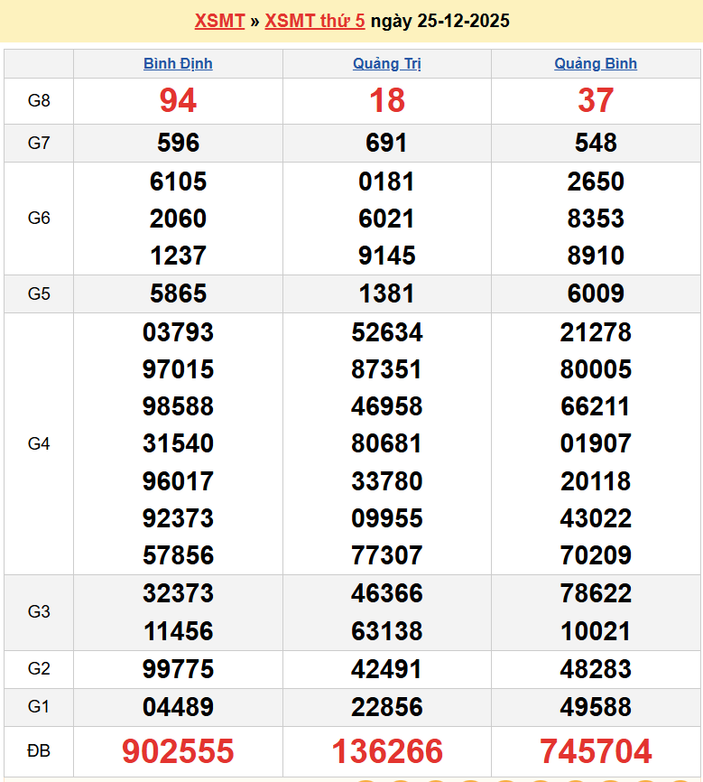Click Quảng Trị special prize 136266

point(387,751)
